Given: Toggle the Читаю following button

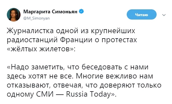Looking at the screenshot, I should pos(142,14).
